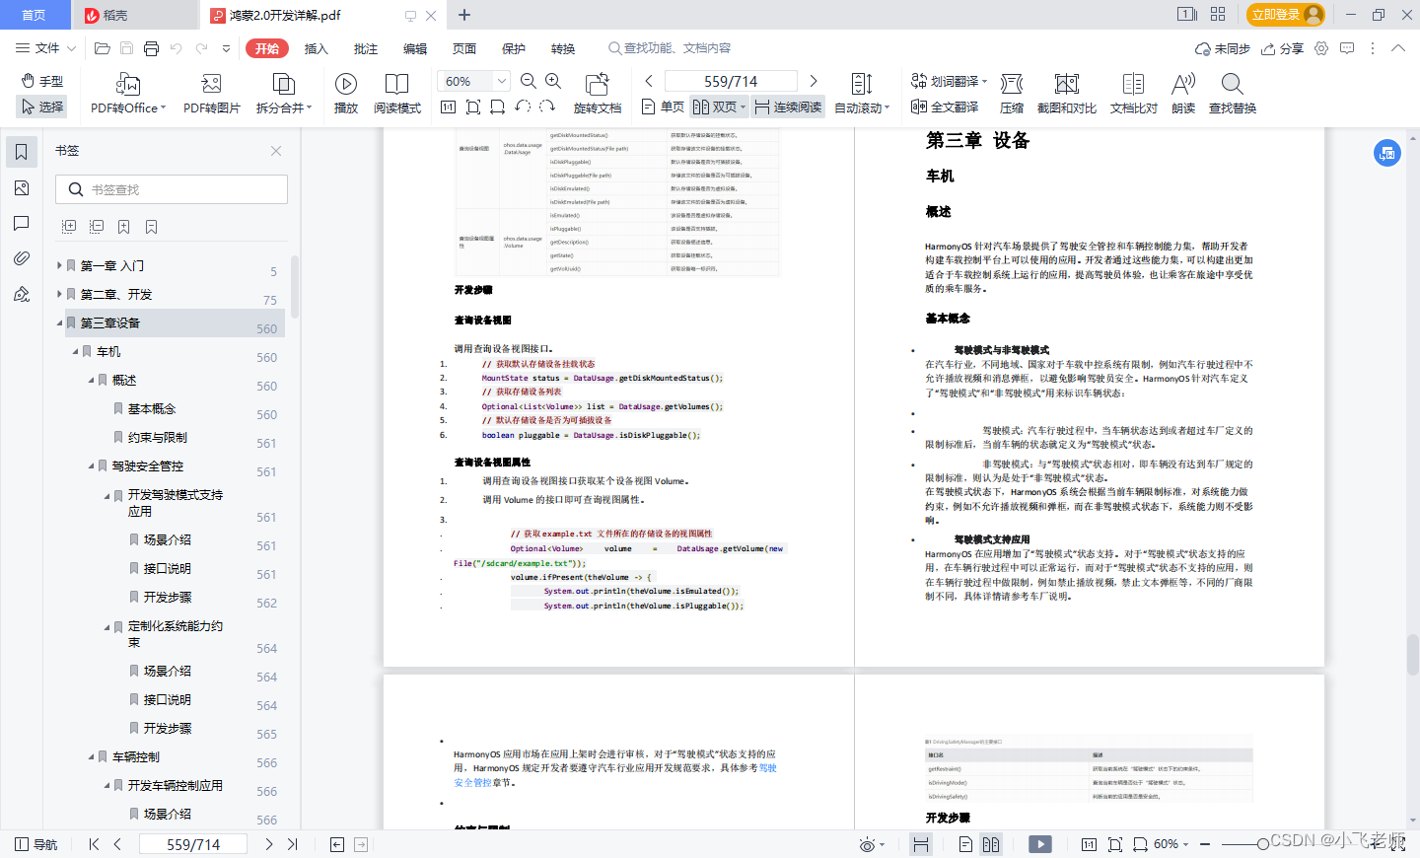The height and width of the screenshot is (858, 1420).
Task: Click the PDF转图片 tool
Action: (x=212, y=94)
